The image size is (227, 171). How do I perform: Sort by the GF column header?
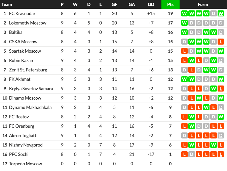coord(114,4)
